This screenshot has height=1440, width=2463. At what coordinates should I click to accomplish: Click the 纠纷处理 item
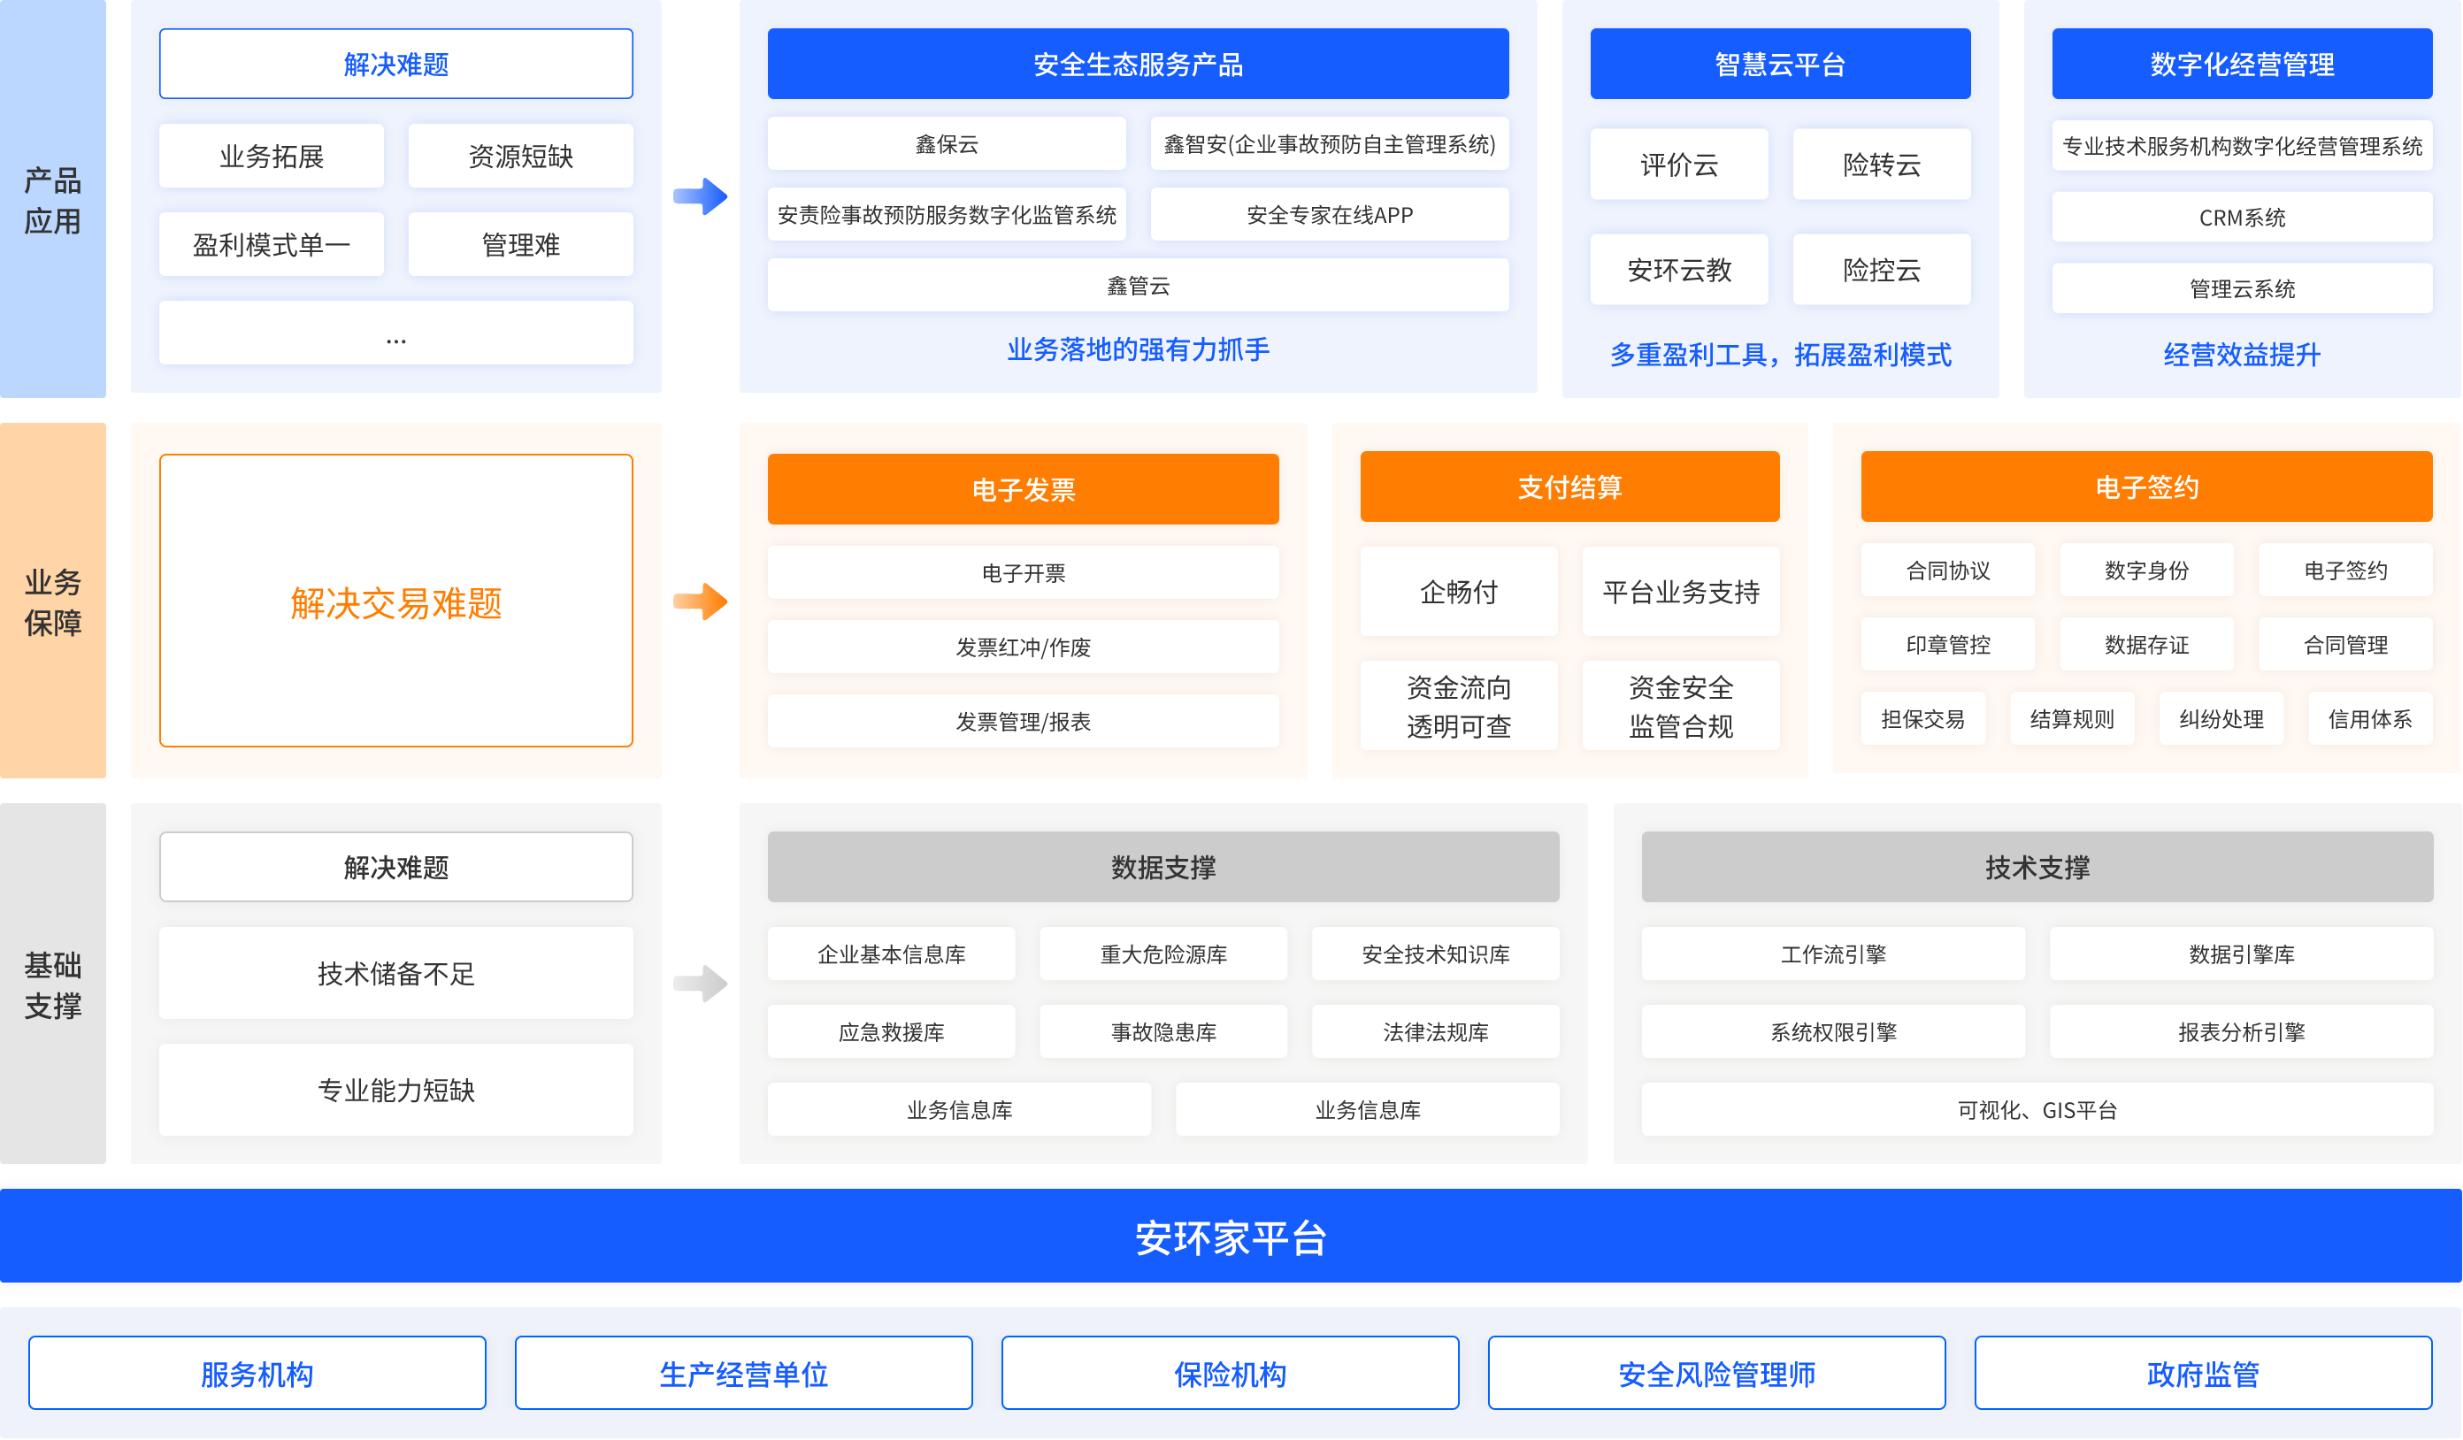coord(2221,719)
